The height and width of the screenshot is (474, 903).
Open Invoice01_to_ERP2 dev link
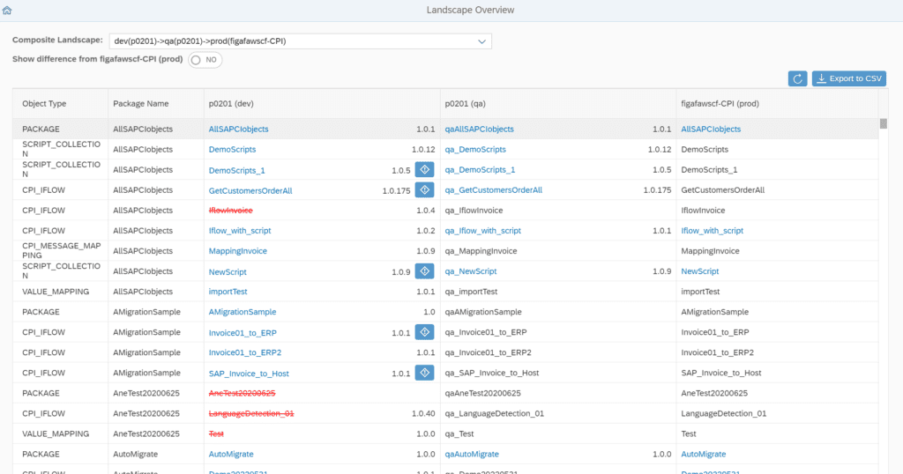pos(245,352)
